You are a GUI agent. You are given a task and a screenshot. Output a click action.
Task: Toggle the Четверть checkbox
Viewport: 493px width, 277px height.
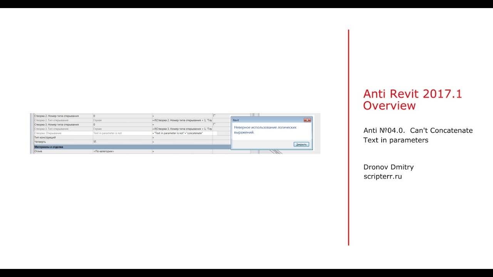pyautogui.click(x=95, y=142)
